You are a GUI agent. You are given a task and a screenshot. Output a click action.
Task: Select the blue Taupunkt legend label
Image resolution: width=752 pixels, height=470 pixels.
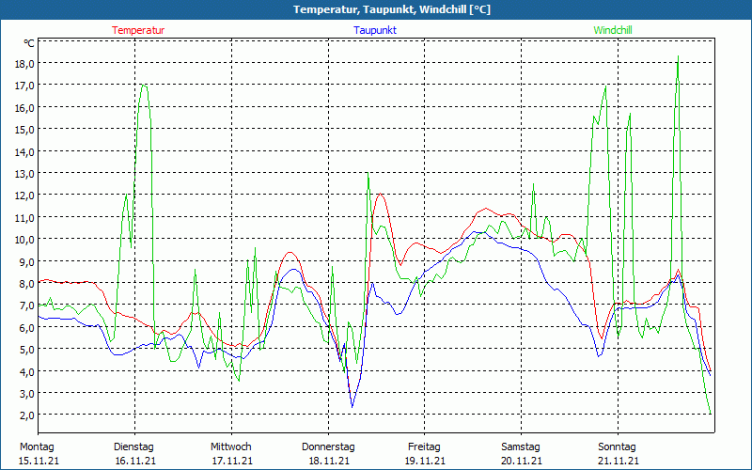[x=375, y=30]
